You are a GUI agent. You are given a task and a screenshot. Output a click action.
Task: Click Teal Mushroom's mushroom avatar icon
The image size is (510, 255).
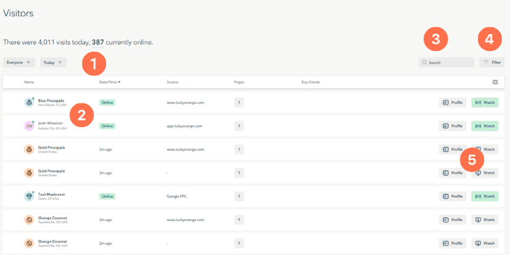[29, 197]
